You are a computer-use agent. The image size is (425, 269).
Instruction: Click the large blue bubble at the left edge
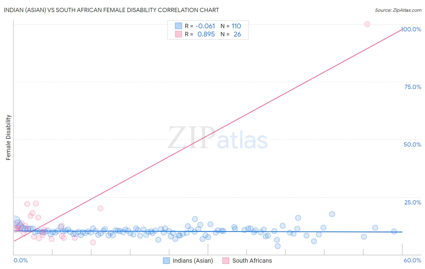tap(15, 222)
